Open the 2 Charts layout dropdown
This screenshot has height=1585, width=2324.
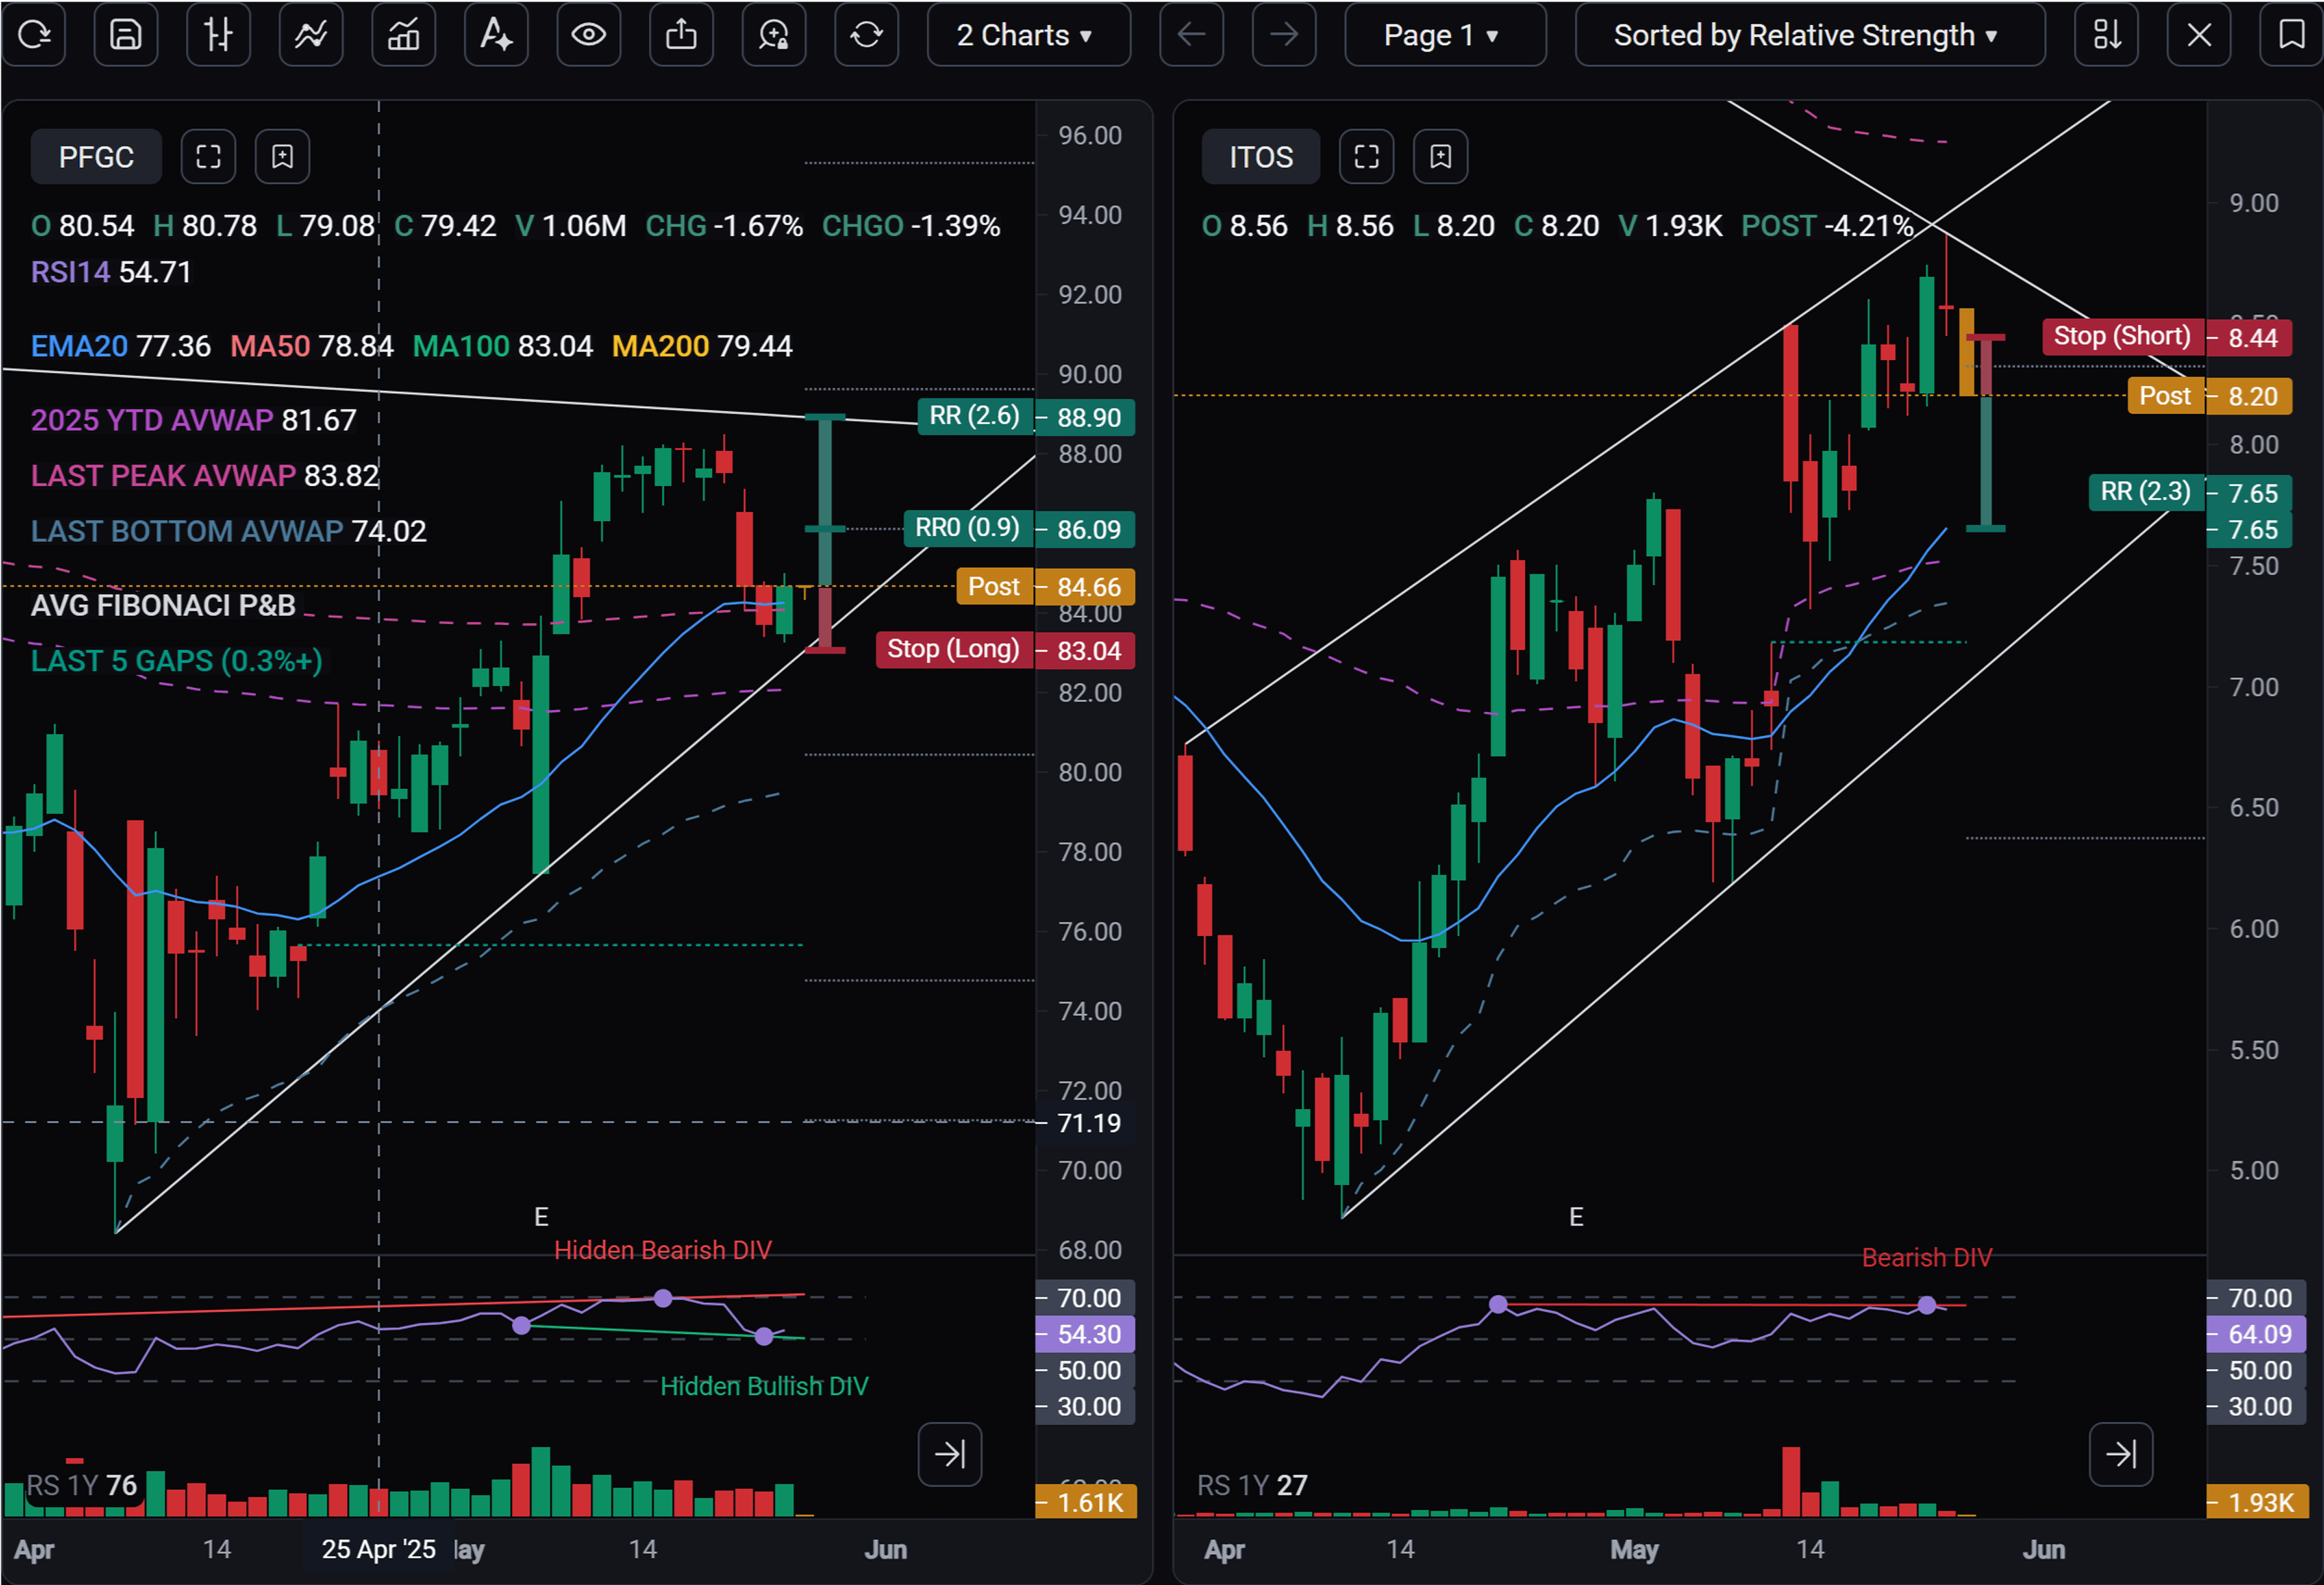coord(1029,35)
